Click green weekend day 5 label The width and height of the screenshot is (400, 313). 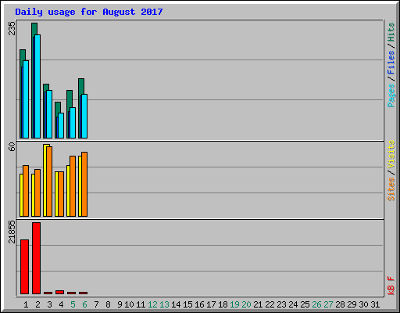73,304
